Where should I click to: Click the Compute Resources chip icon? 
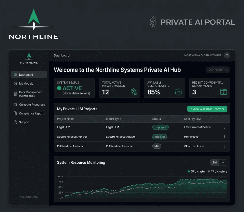pyautogui.click(x=15, y=105)
